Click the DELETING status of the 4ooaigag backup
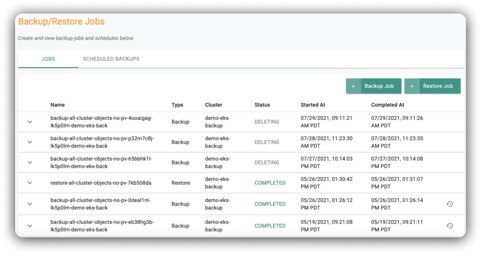481x254 pixels. click(267, 122)
